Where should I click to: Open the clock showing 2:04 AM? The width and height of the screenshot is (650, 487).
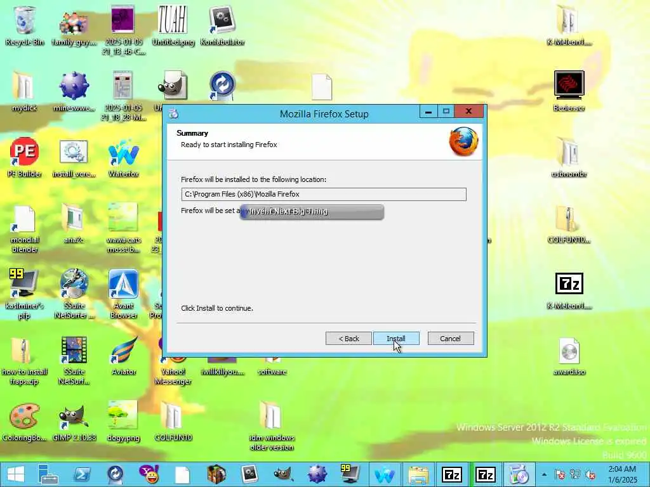pyautogui.click(x=622, y=474)
